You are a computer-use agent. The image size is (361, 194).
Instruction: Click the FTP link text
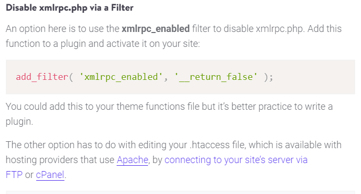(14, 175)
